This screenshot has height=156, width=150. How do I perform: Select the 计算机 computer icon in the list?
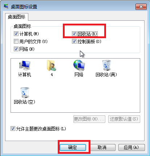point(25,65)
